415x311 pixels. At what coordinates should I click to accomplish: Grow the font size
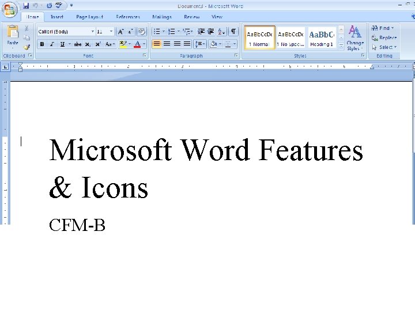coord(120,32)
